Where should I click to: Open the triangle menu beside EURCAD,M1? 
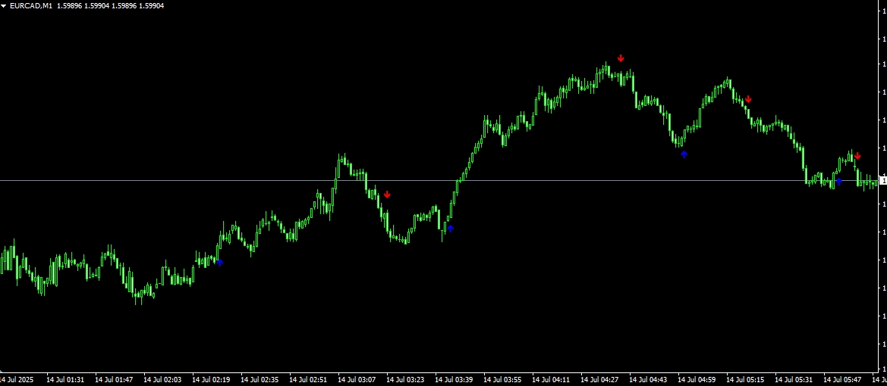pos(4,5)
